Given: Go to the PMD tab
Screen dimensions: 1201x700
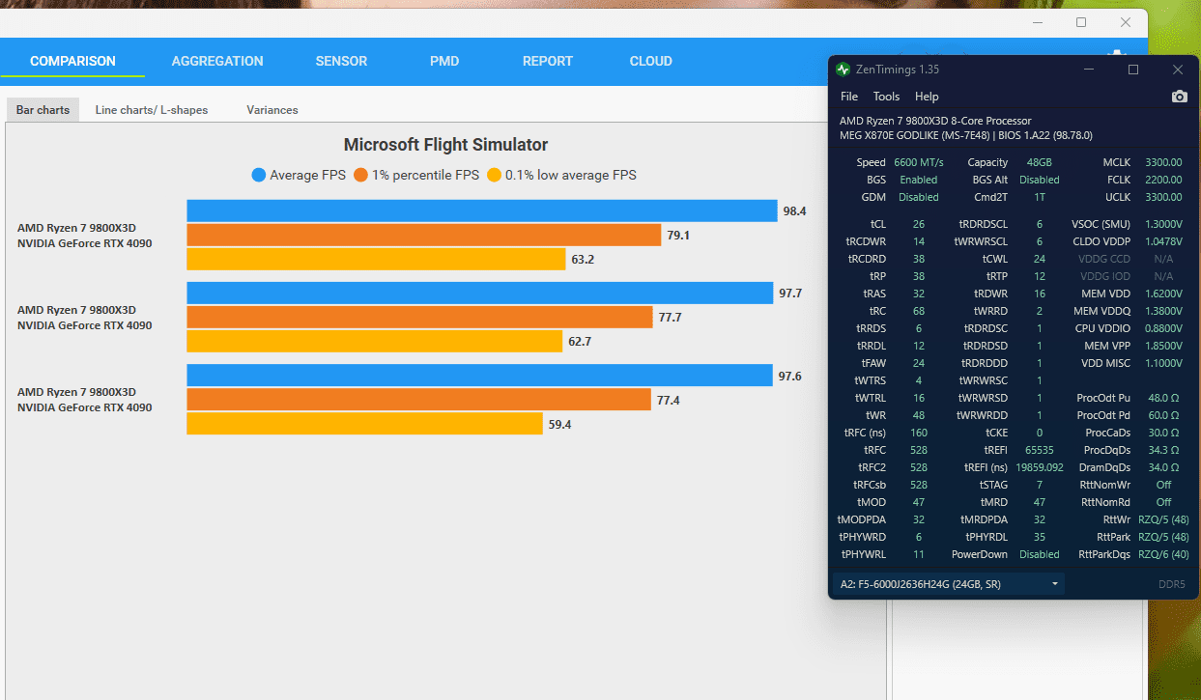Looking at the screenshot, I should (x=444, y=61).
